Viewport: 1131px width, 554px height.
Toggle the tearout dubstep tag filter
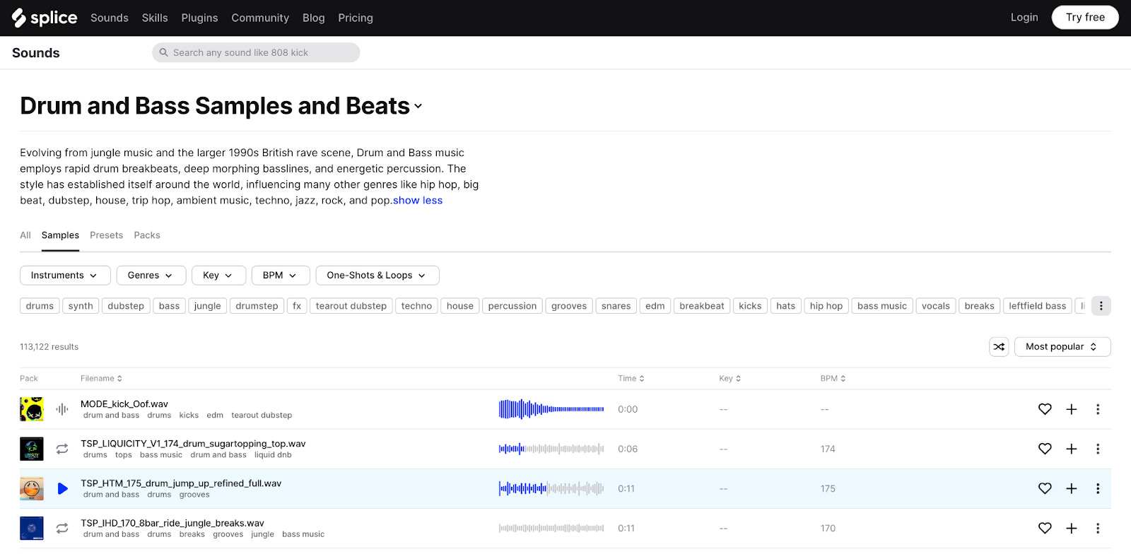(x=351, y=306)
